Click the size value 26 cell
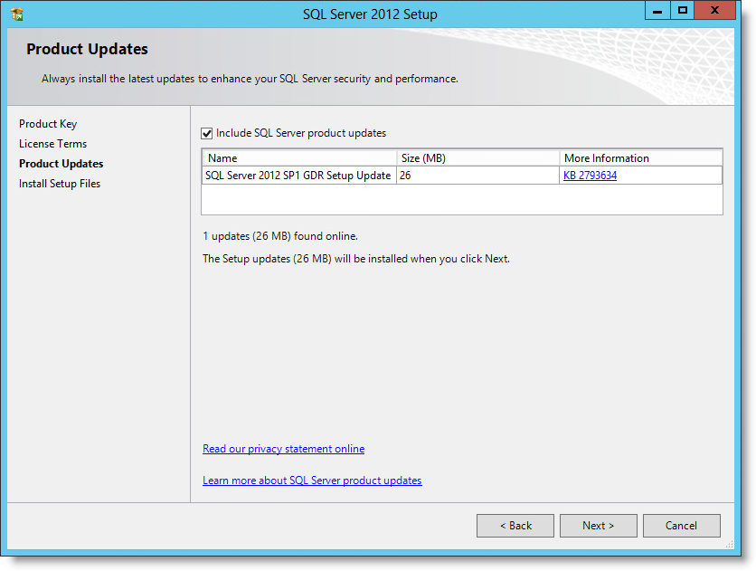 click(x=477, y=176)
